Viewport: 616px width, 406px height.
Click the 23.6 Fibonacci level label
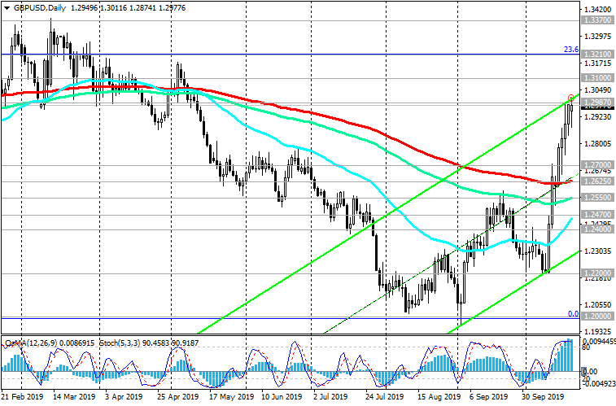(x=571, y=50)
